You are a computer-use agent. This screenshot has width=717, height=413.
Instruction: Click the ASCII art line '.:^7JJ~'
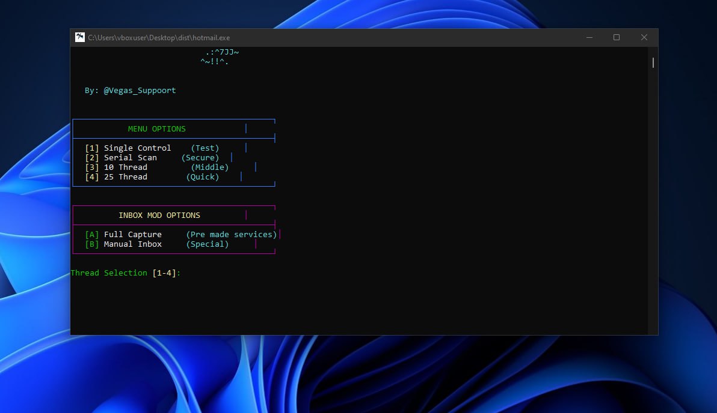tap(222, 52)
